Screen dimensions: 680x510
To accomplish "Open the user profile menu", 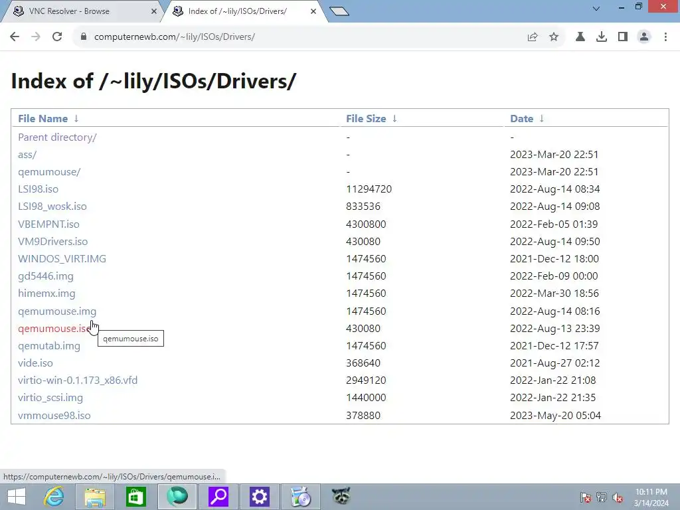I will coord(644,37).
